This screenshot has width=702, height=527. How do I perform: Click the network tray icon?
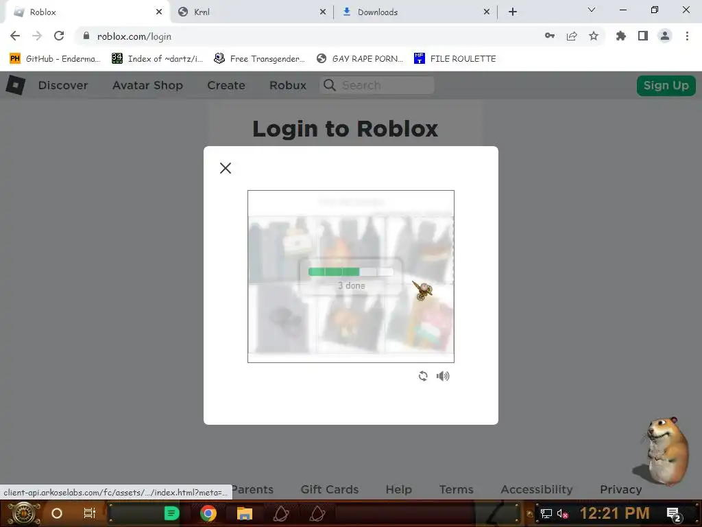coord(546,513)
